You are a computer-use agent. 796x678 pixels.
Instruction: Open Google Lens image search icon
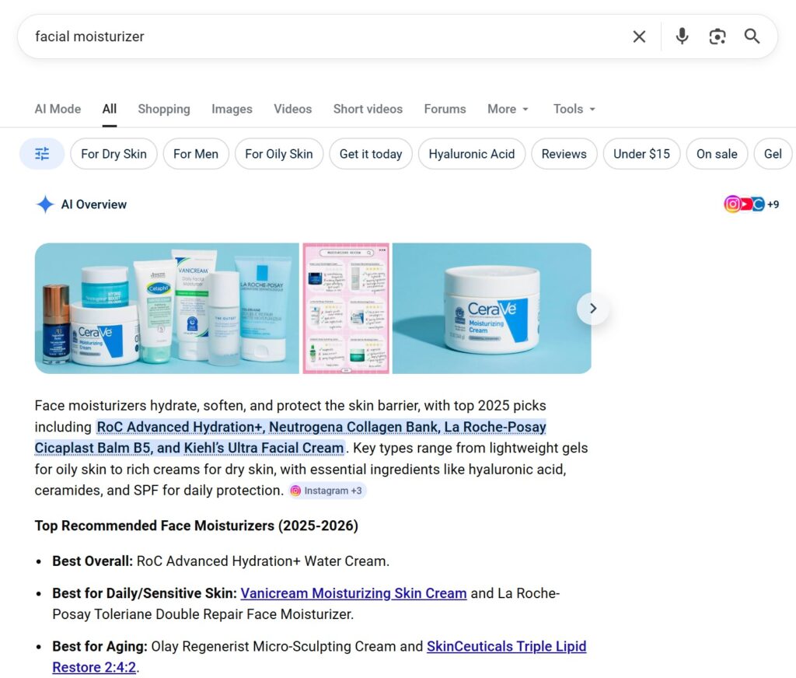(717, 37)
